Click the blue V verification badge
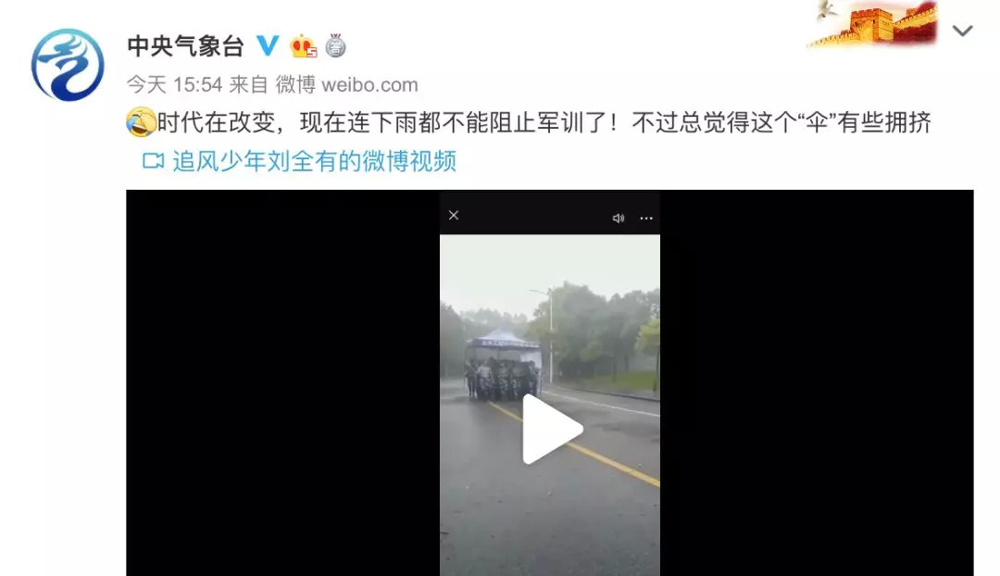 click(x=268, y=46)
